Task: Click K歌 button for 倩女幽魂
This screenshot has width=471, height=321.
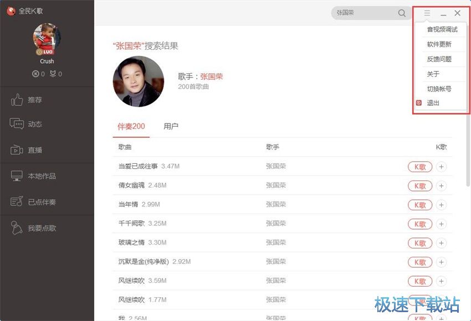Action: 420,186
